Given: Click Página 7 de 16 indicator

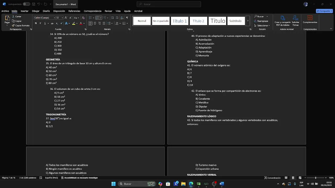Looking at the screenshot, I should pos(9,178).
